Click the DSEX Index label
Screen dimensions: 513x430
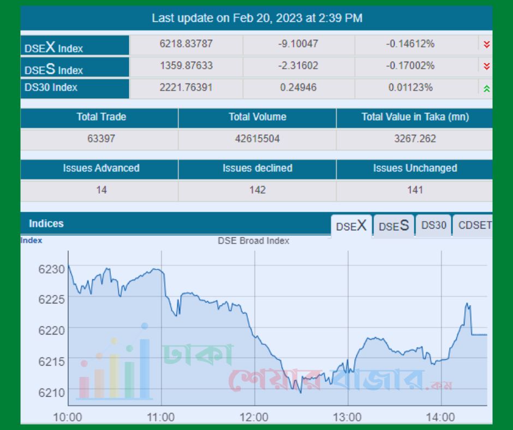pyautogui.click(x=53, y=47)
